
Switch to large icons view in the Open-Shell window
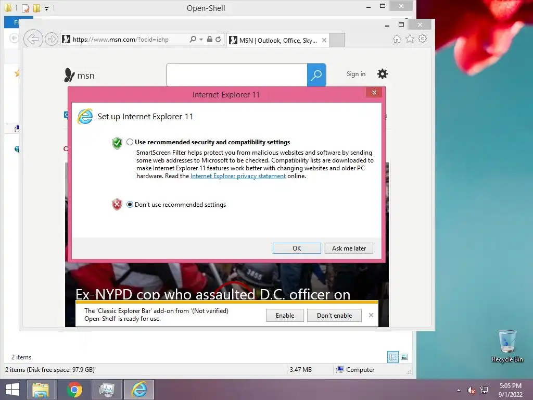pos(404,357)
